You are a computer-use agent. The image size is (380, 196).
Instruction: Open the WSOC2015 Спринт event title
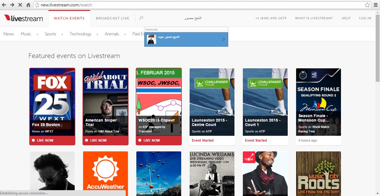click(x=157, y=120)
